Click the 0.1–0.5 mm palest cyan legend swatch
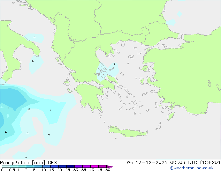Screen dimensions: 221x171 coord(6,166)
